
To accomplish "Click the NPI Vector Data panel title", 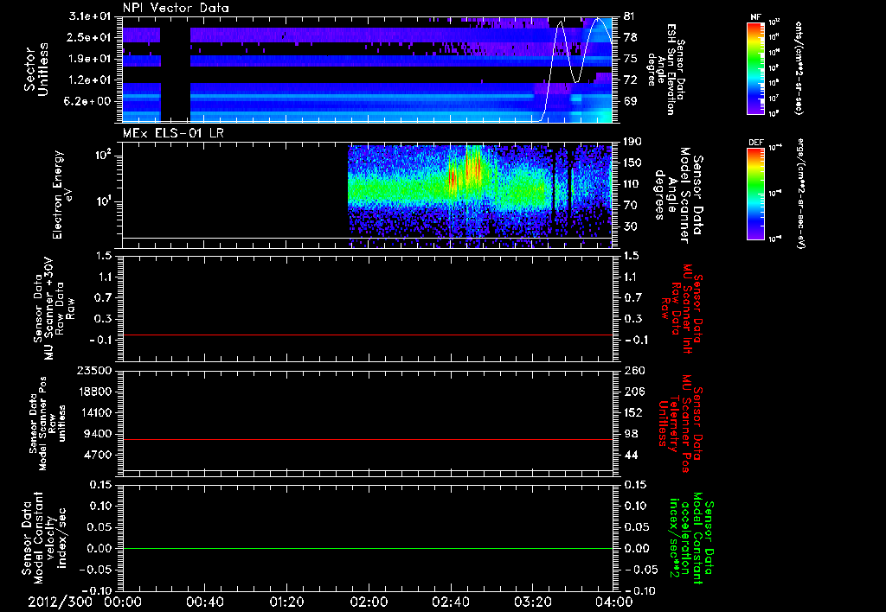I will (176, 8).
